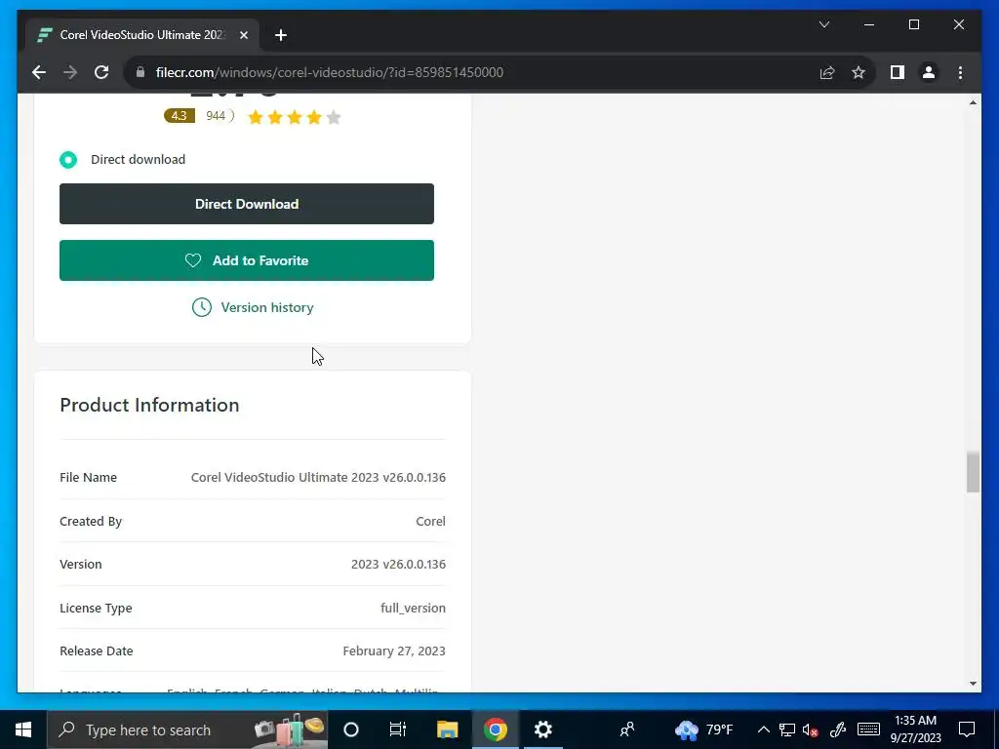This screenshot has height=749, width=999.
Task: Bookmark this tab with the star icon
Action: pos(859,72)
